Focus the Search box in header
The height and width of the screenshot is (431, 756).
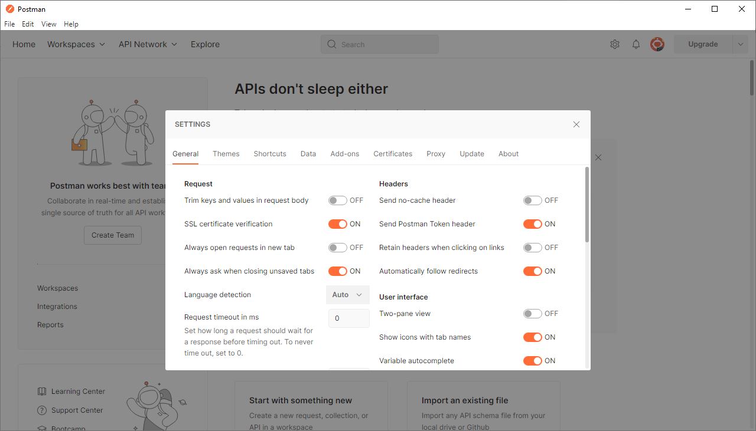coord(380,44)
